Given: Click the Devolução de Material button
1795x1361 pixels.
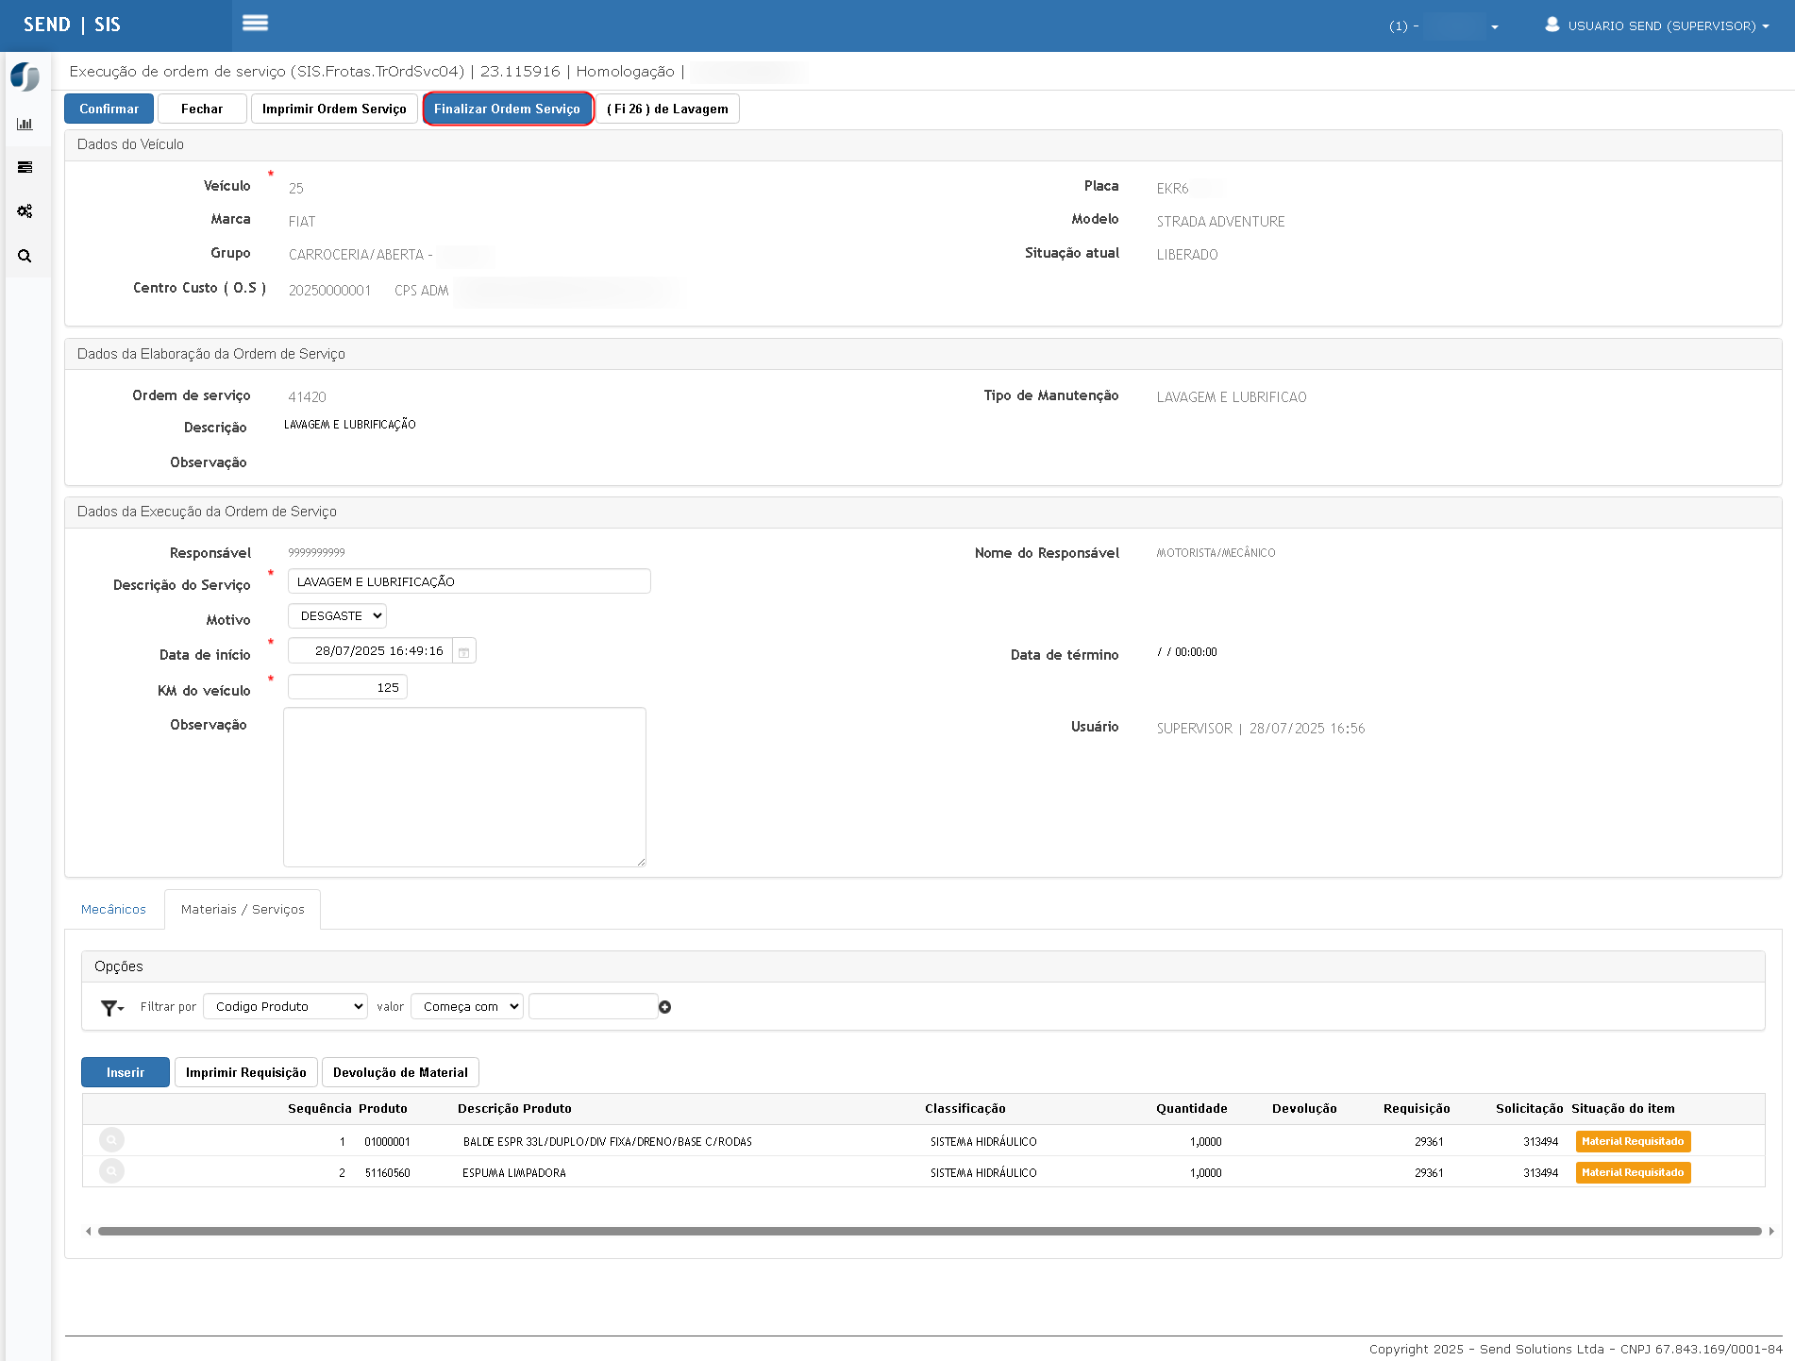Looking at the screenshot, I should (x=400, y=1072).
